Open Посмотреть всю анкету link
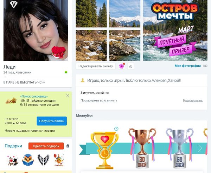 (x=99, y=100)
